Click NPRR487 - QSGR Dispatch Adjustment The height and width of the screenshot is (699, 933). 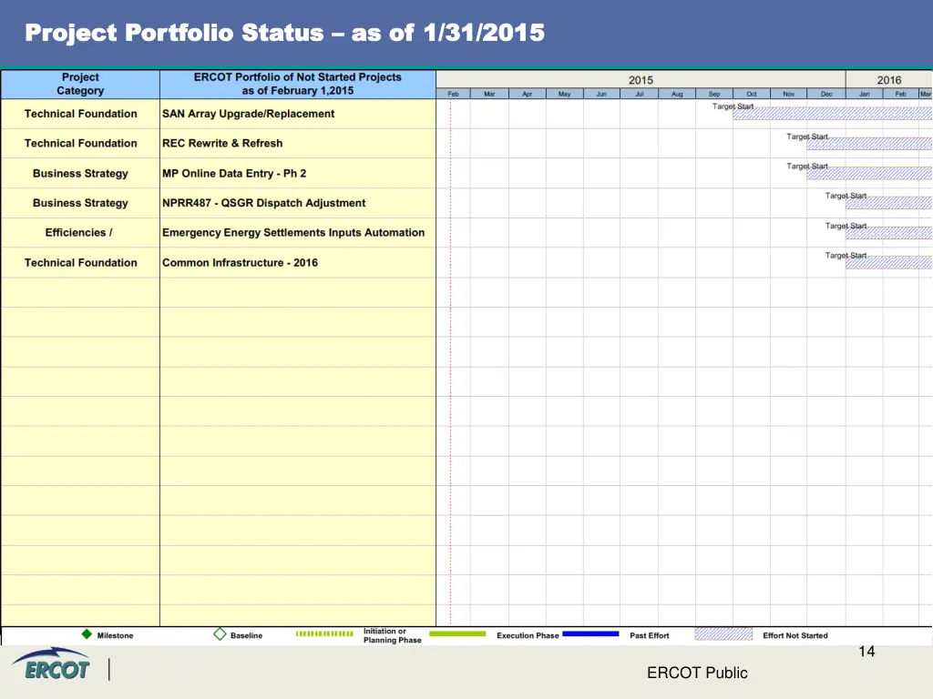tap(263, 203)
